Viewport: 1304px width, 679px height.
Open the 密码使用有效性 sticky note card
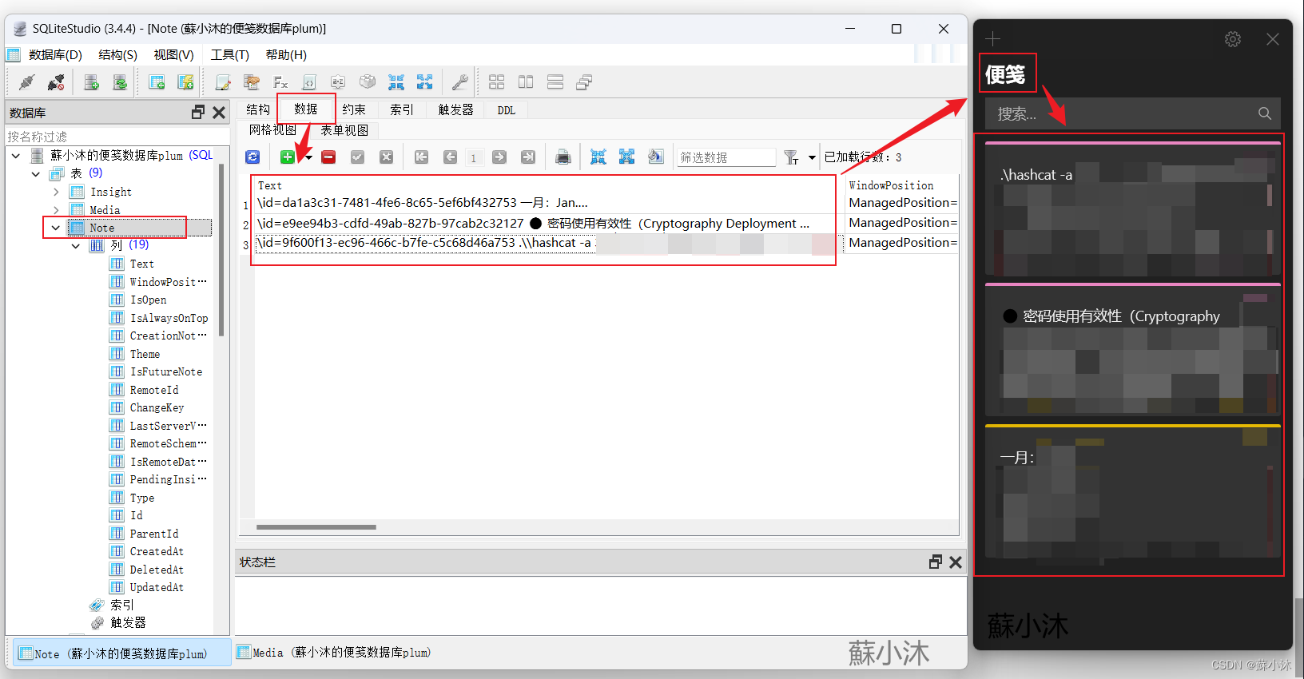(1133, 349)
